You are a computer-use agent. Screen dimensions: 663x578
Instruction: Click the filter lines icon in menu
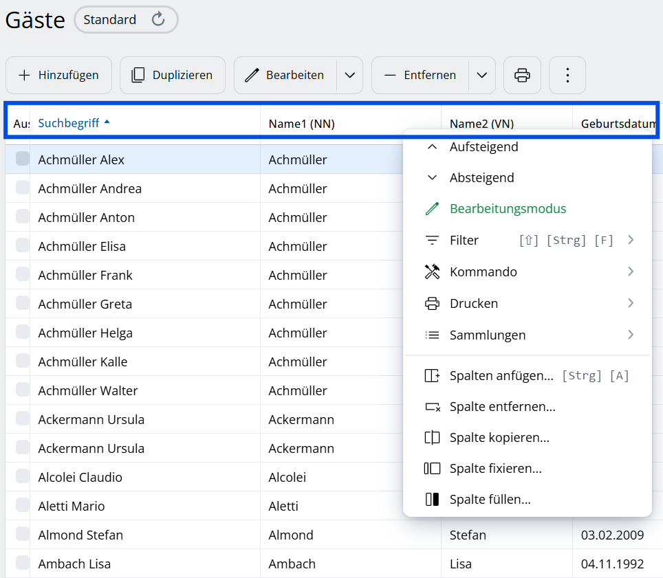432,240
